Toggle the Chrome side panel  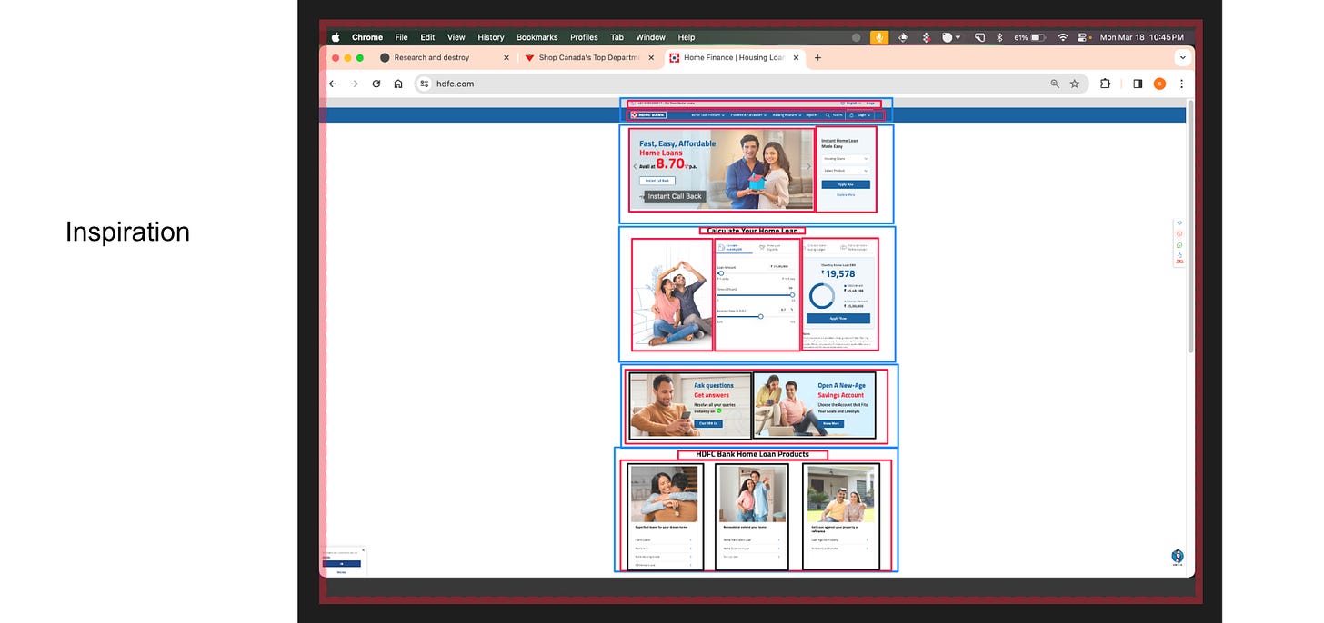tap(1138, 84)
